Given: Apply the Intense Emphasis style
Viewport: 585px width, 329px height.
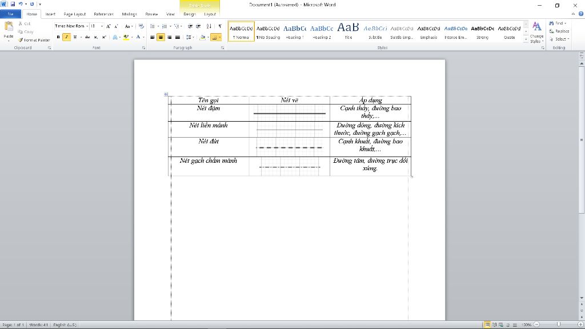Looking at the screenshot, I should pyautogui.click(x=455, y=31).
